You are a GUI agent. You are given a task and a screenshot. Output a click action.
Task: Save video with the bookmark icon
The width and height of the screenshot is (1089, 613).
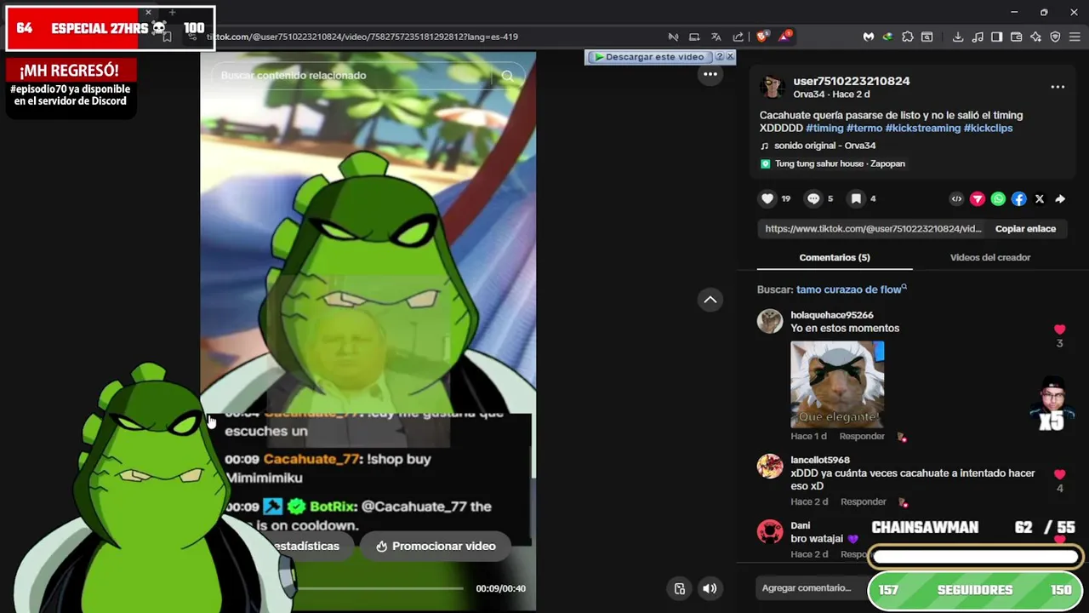(x=856, y=198)
